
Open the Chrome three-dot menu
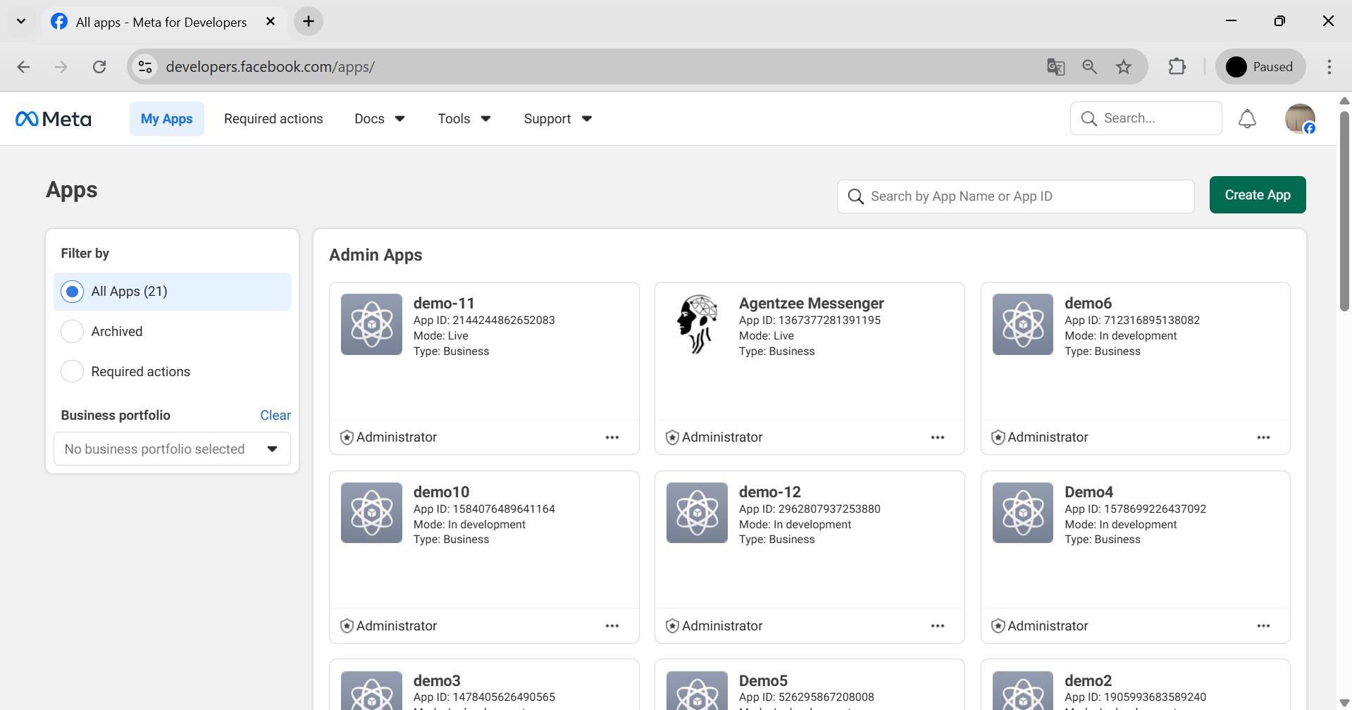pyautogui.click(x=1329, y=67)
